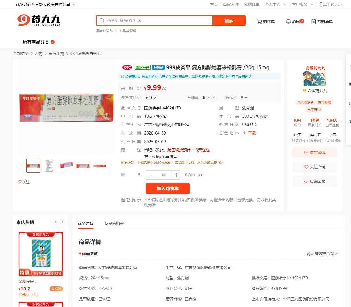The width and height of the screenshot is (351, 307).
Task: Switch to the 商品说明书 tab
Action: tap(114, 223)
